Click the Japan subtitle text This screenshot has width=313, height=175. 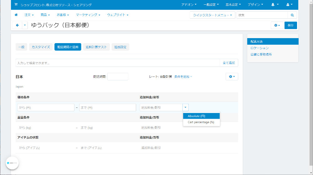click(x=19, y=87)
